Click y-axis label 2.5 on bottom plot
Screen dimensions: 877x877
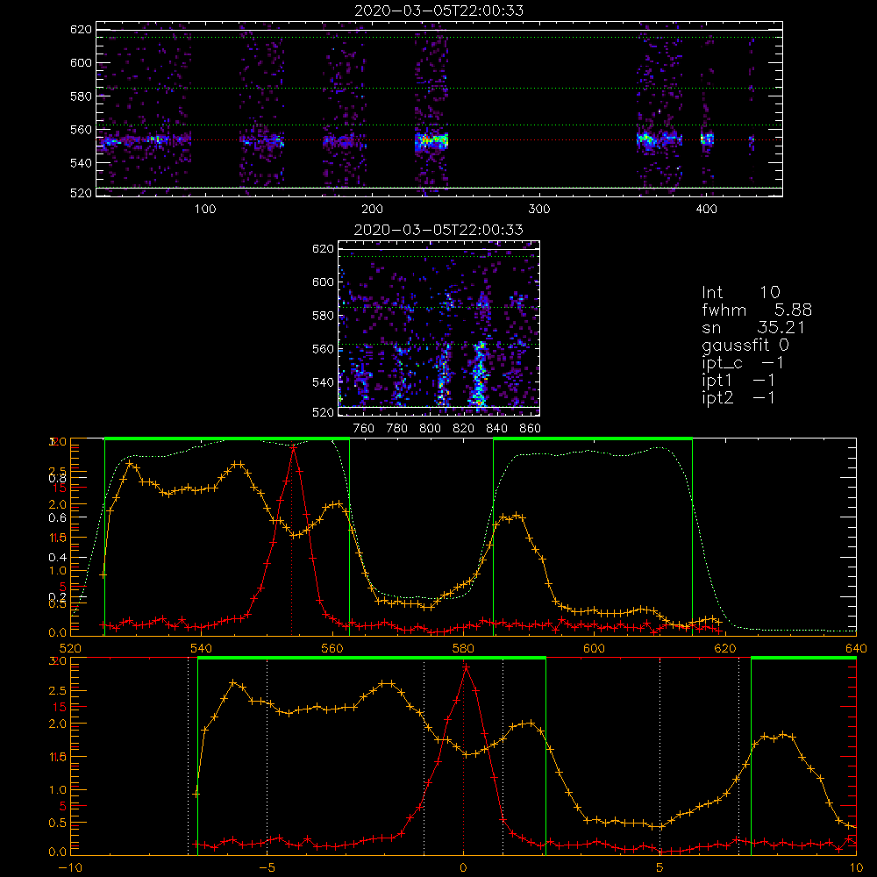coord(58,691)
